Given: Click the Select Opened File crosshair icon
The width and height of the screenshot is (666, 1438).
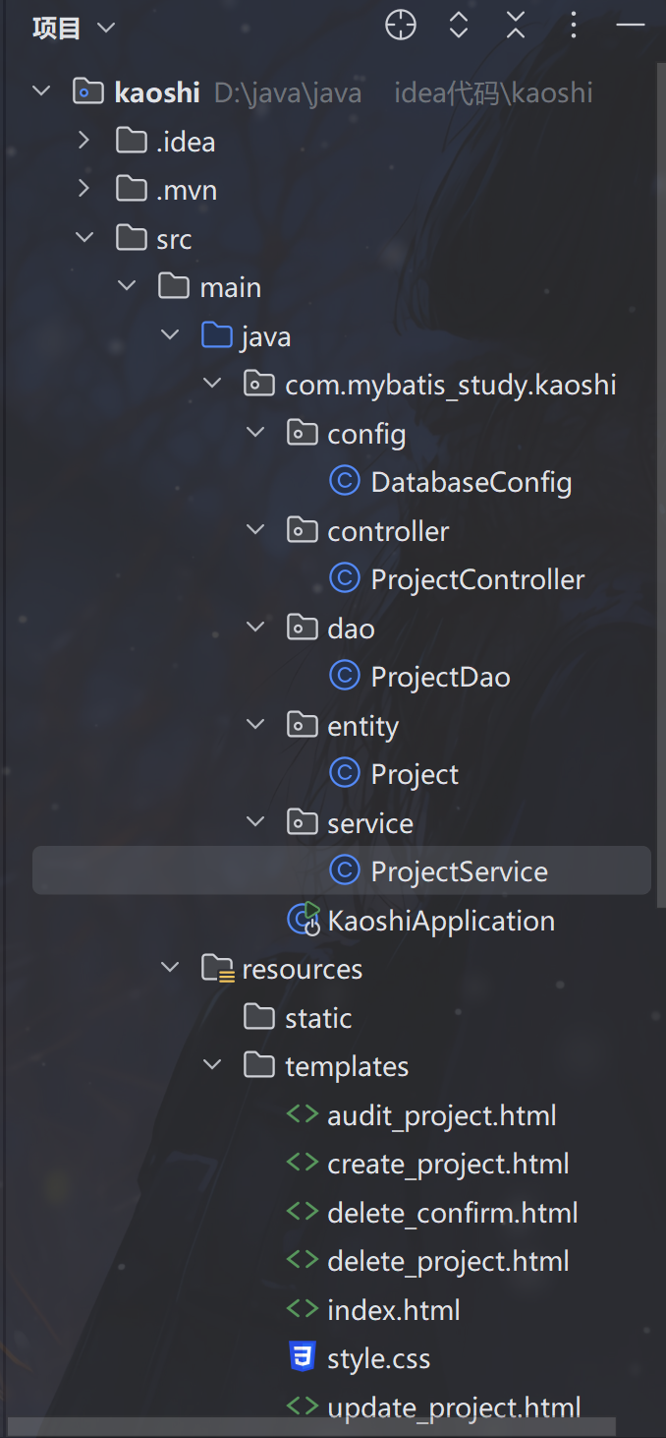Looking at the screenshot, I should [401, 27].
